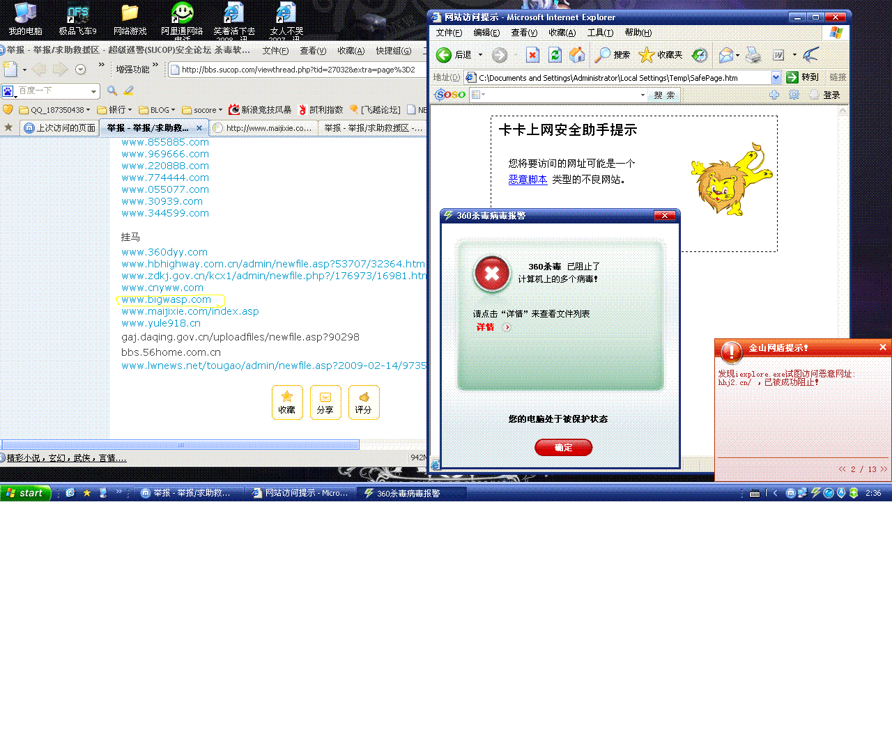Viewport: 892px width, 729px height.
Task: Click 评分 button below the forum post
Action: (364, 402)
